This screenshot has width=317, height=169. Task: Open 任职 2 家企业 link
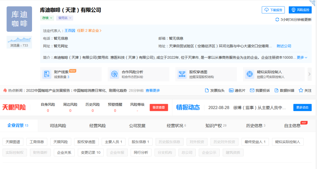(89, 31)
